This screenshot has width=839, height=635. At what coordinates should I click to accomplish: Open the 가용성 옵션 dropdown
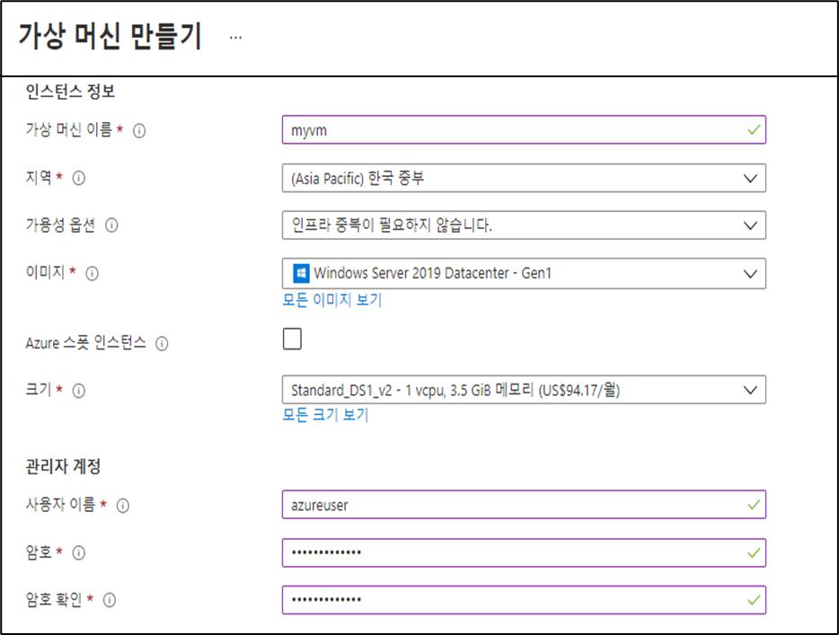coord(524,225)
